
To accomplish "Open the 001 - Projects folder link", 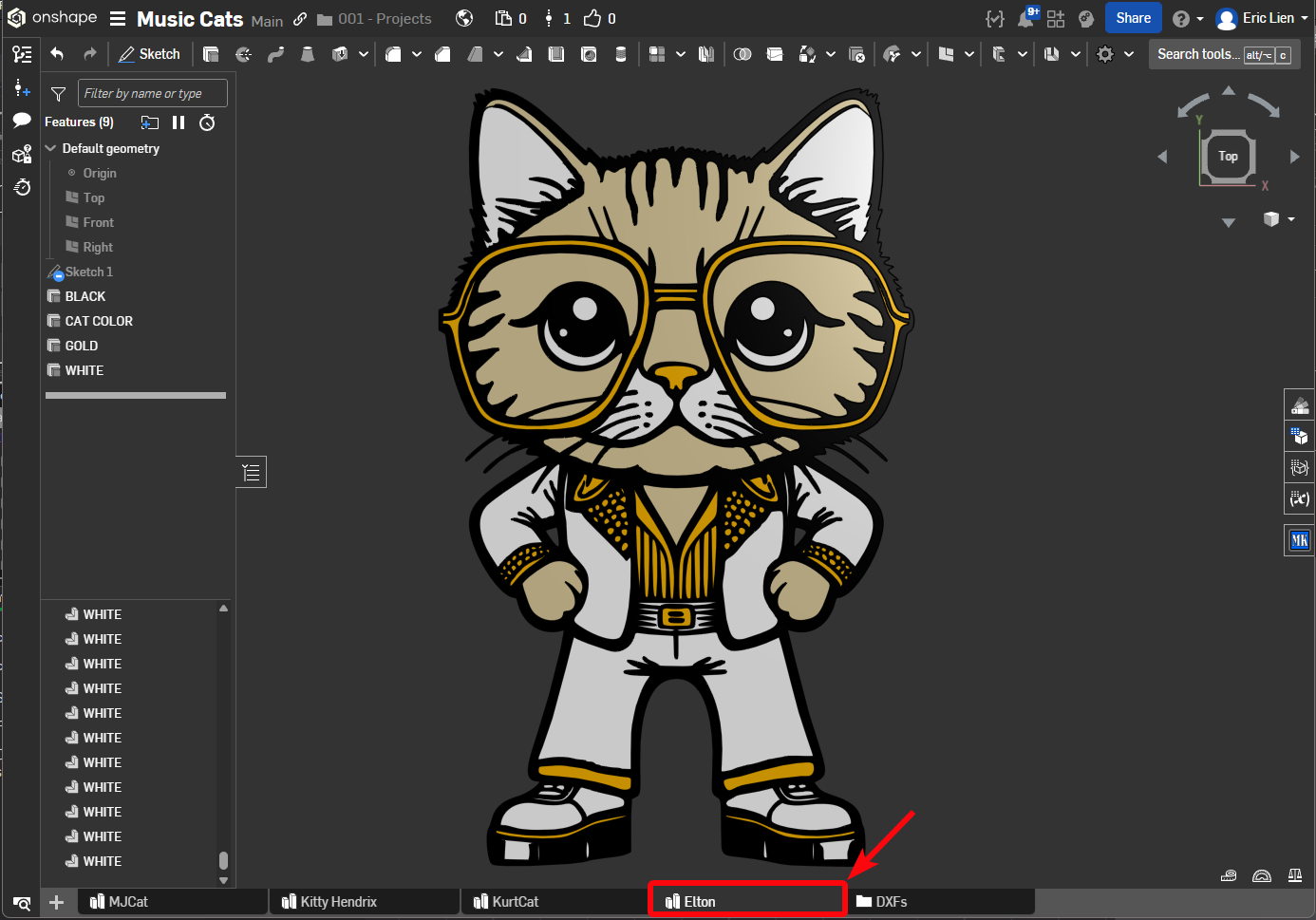I will [374, 19].
